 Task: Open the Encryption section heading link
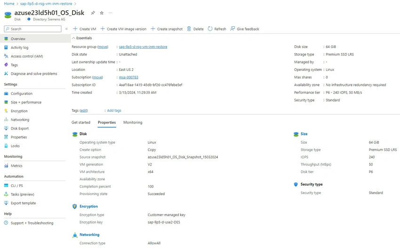[x=88, y=206]
